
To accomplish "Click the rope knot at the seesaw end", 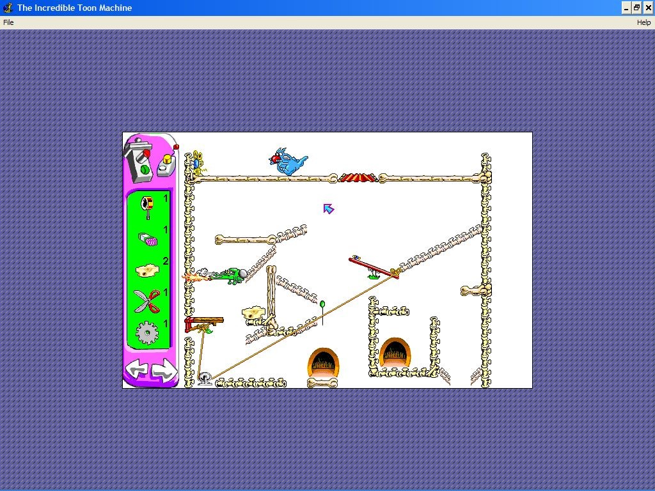I will point(395,272).
